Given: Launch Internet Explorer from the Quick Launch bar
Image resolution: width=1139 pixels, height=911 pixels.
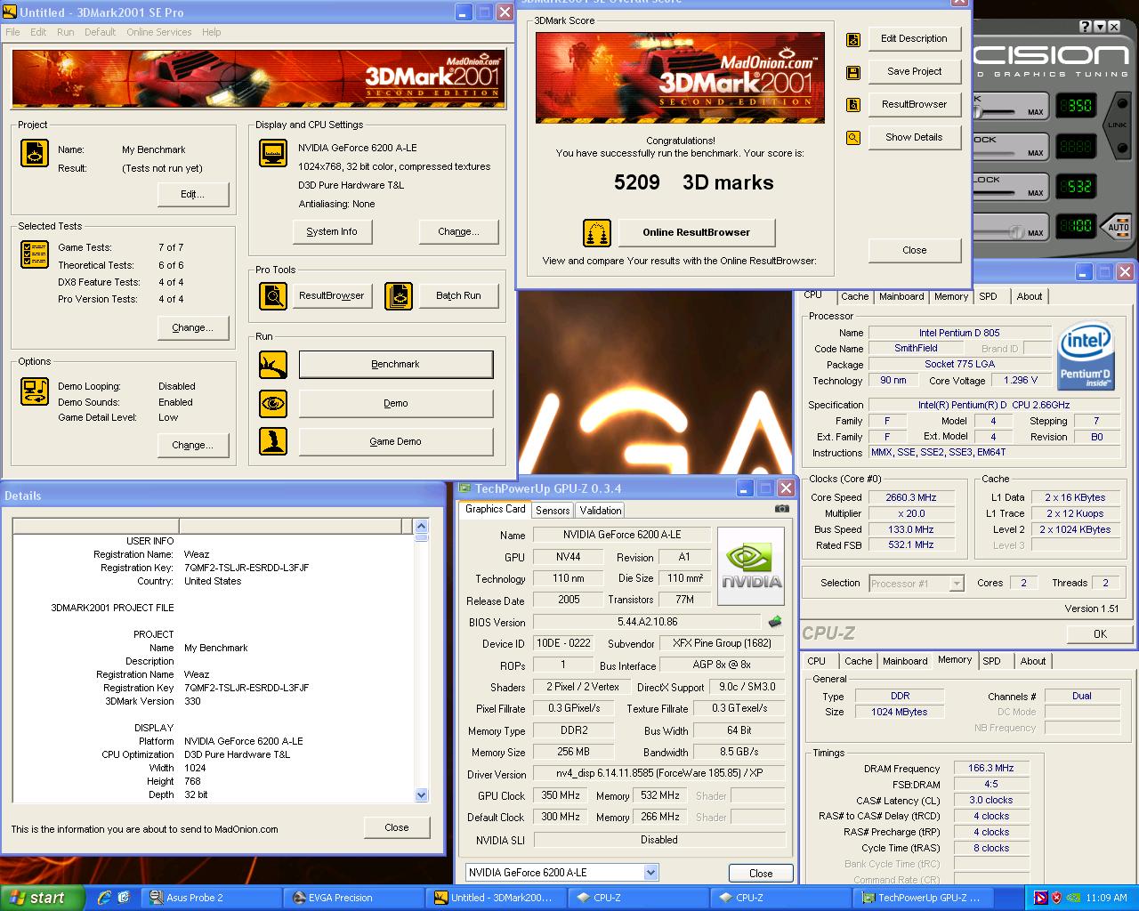Looking at the screenshot, I should 105,898.
